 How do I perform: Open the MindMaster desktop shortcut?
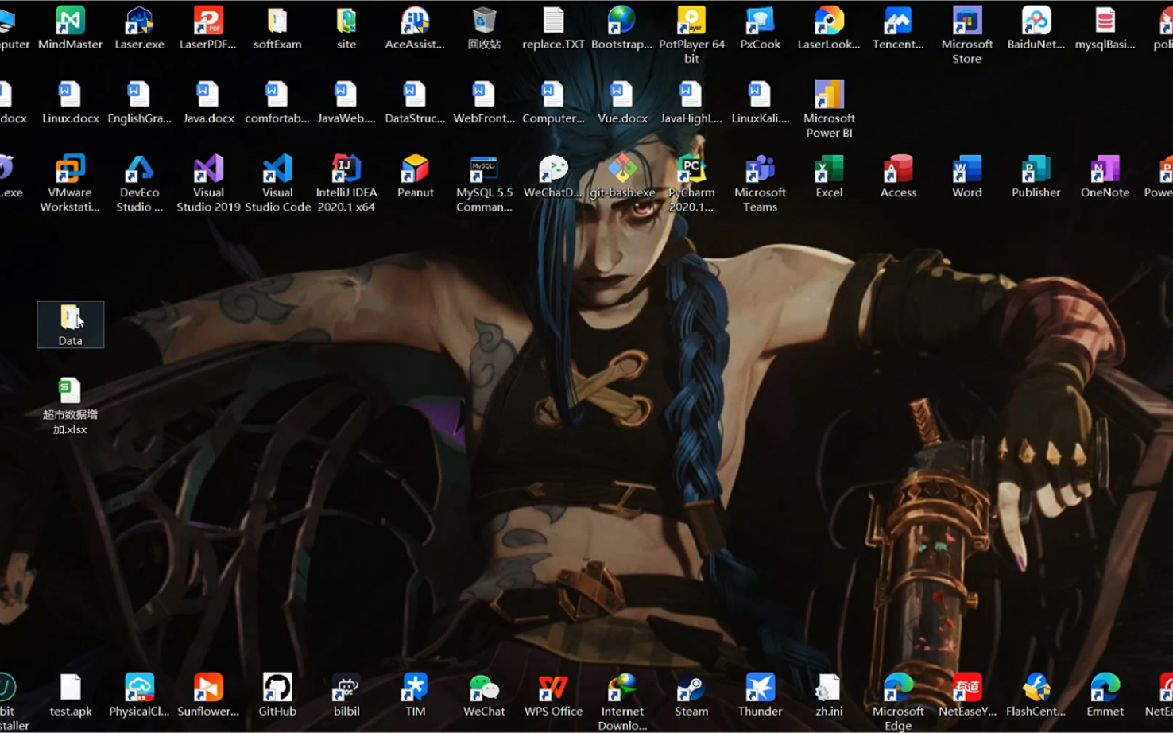(x=70, y=27)
